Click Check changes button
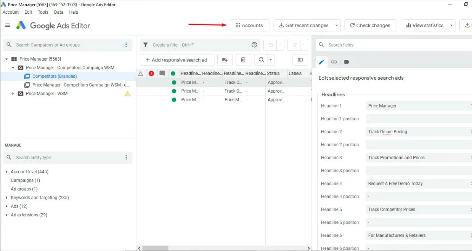Image resolution: width=472 pixels, height=251 pixels. click(371, 26)
